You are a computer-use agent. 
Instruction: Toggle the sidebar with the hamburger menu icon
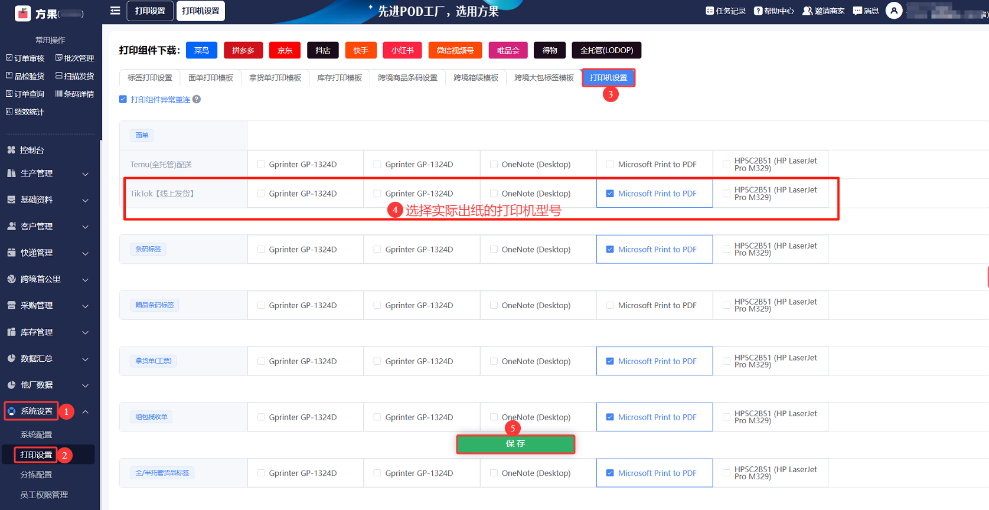point(115,11)
